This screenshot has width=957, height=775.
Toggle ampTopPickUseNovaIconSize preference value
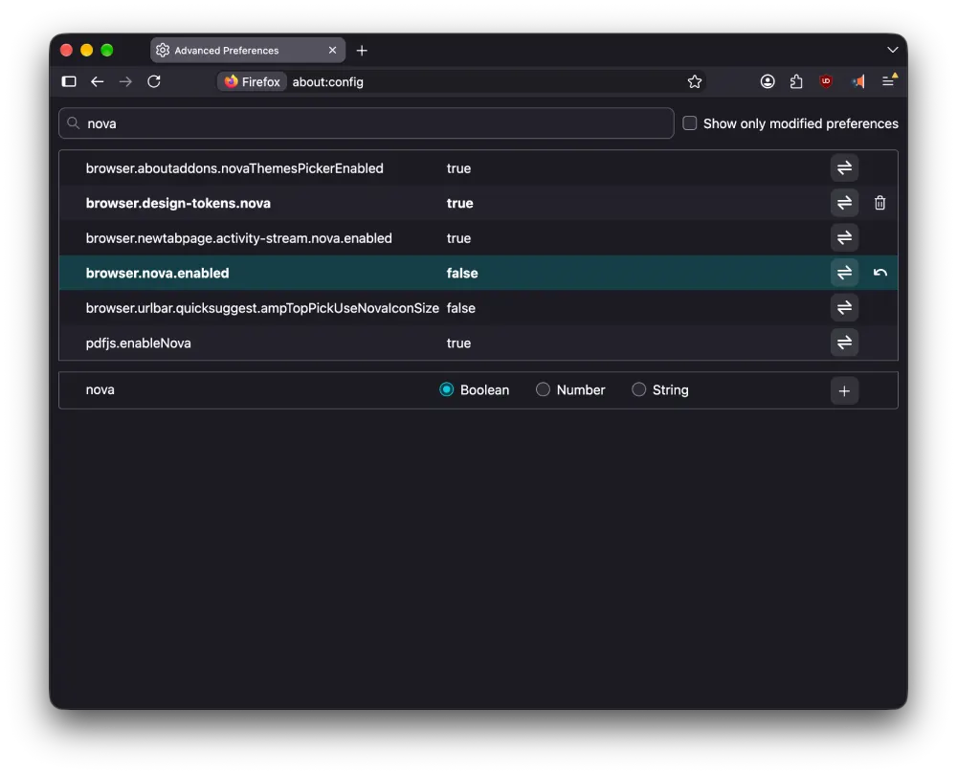click(844, 307)
